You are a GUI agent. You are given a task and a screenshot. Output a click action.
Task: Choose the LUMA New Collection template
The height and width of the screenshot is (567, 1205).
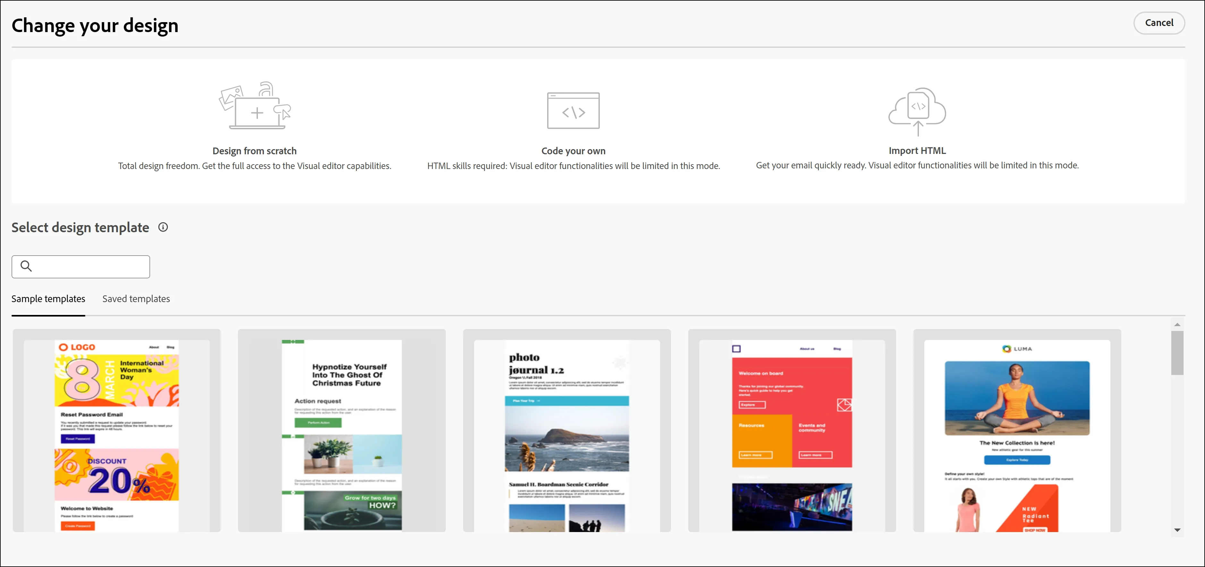(x=1017, y=430)
